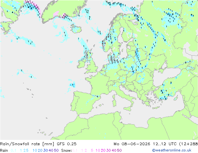Click the 12..12 UTC time label
The image size is (198, 153).
[x=165, y=144]
